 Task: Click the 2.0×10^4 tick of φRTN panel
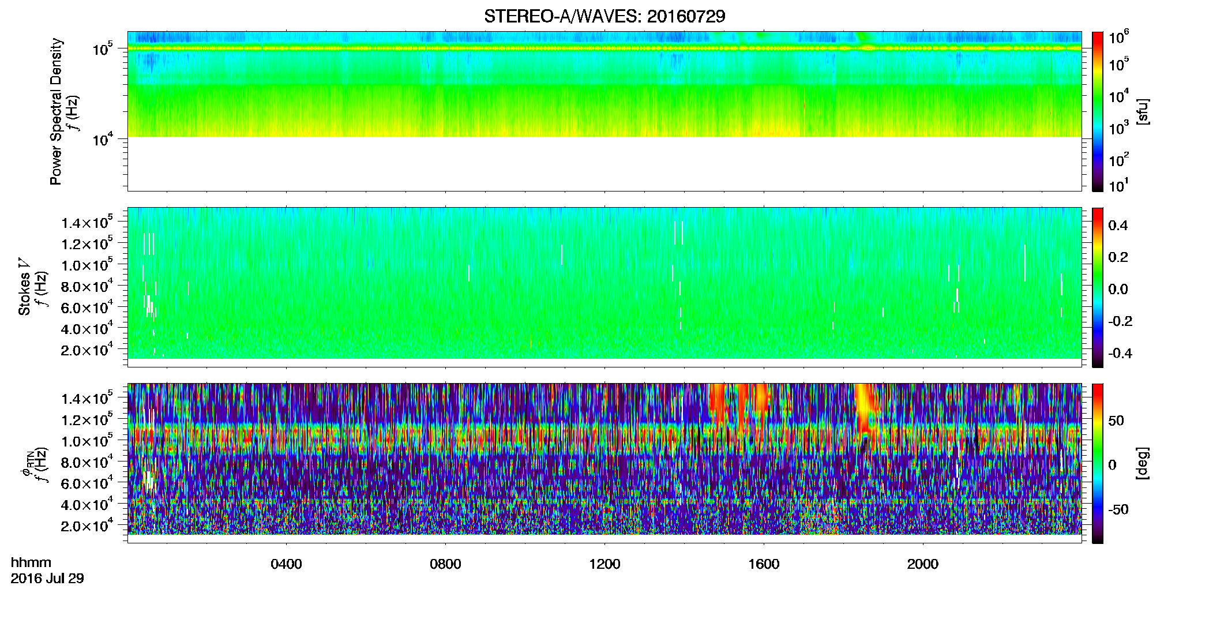coord(88,526)
